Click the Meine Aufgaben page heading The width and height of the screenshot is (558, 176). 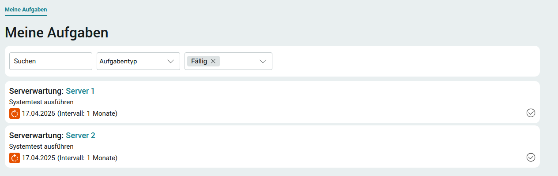click(x=57, y=33)
